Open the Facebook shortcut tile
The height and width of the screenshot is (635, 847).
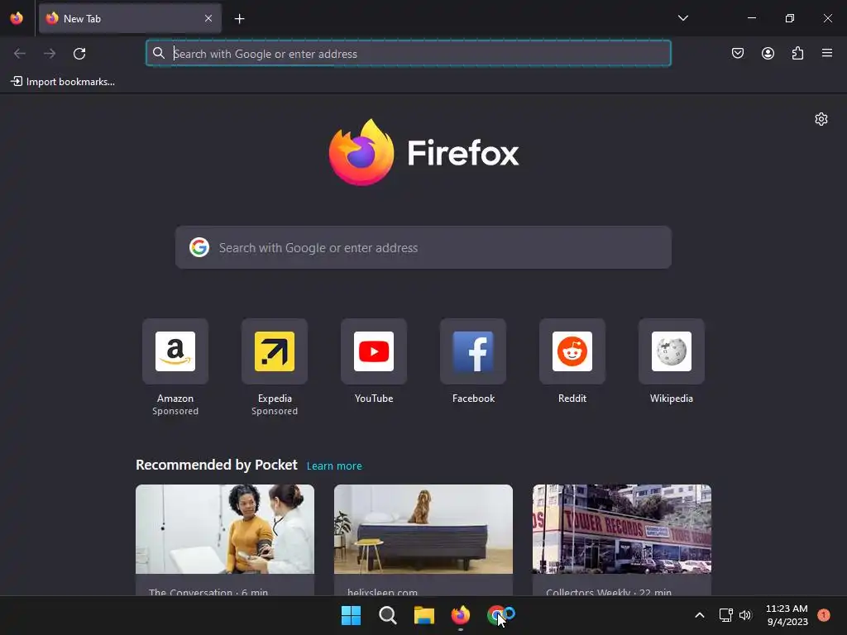(x=473, y=351)
